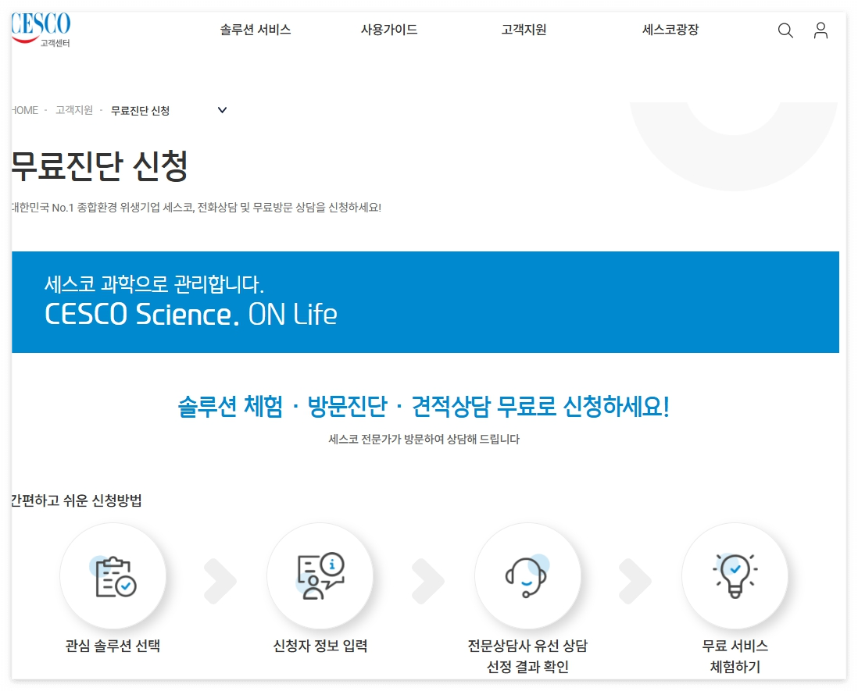Select 무료진단 신청 breadcrumb item
This screenshot has height=691, width=858.
[x=140, y=111]
